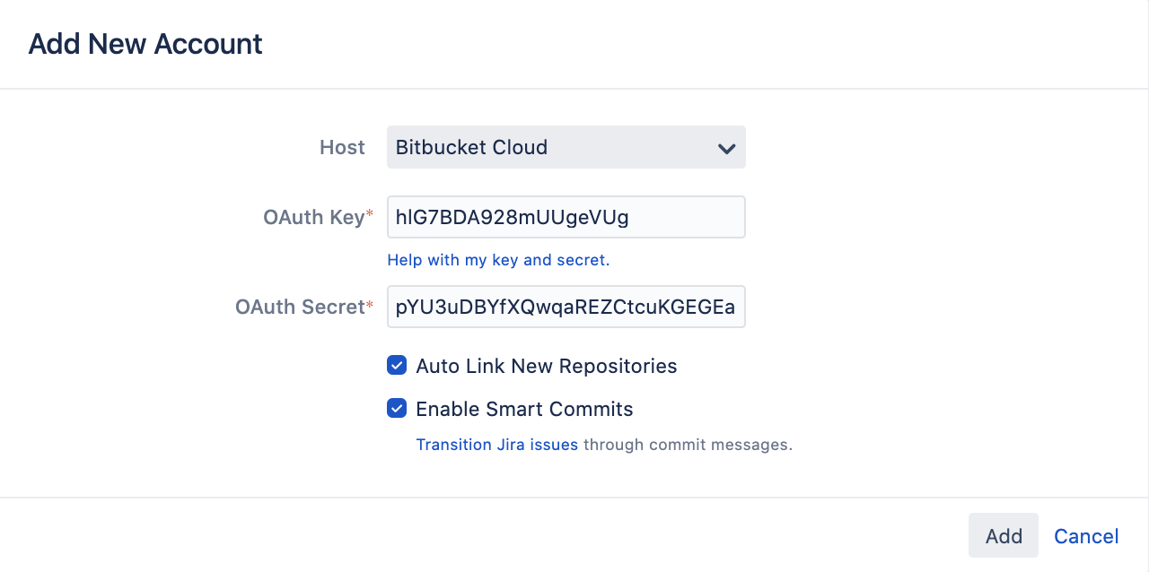Click the 'Enable Smart Commits' label text
This screenshot has width=1149, height=572.
click(524, 409)
